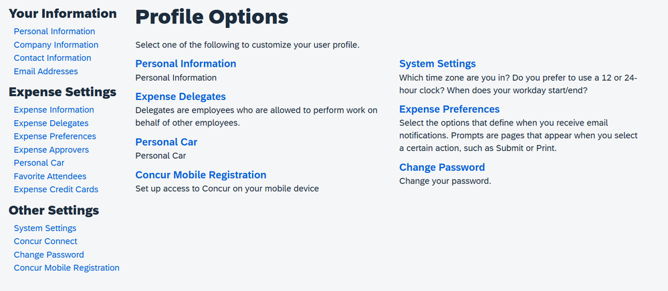Open System Settings in the sidebar

(x=45, y=228)
